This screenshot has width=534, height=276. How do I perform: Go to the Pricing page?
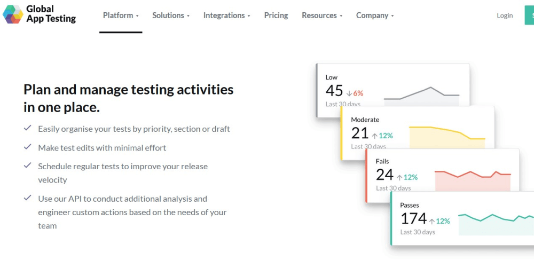[x=276, y=15]
